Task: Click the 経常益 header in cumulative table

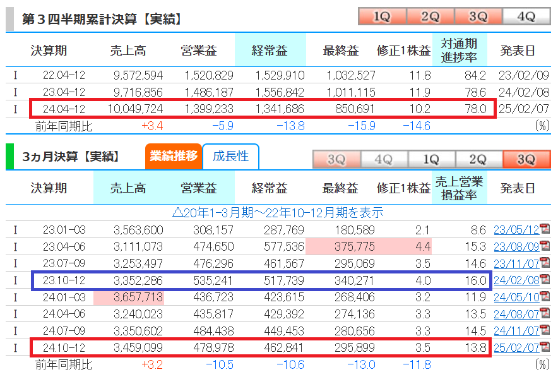Action: click(x=270, y=50)
